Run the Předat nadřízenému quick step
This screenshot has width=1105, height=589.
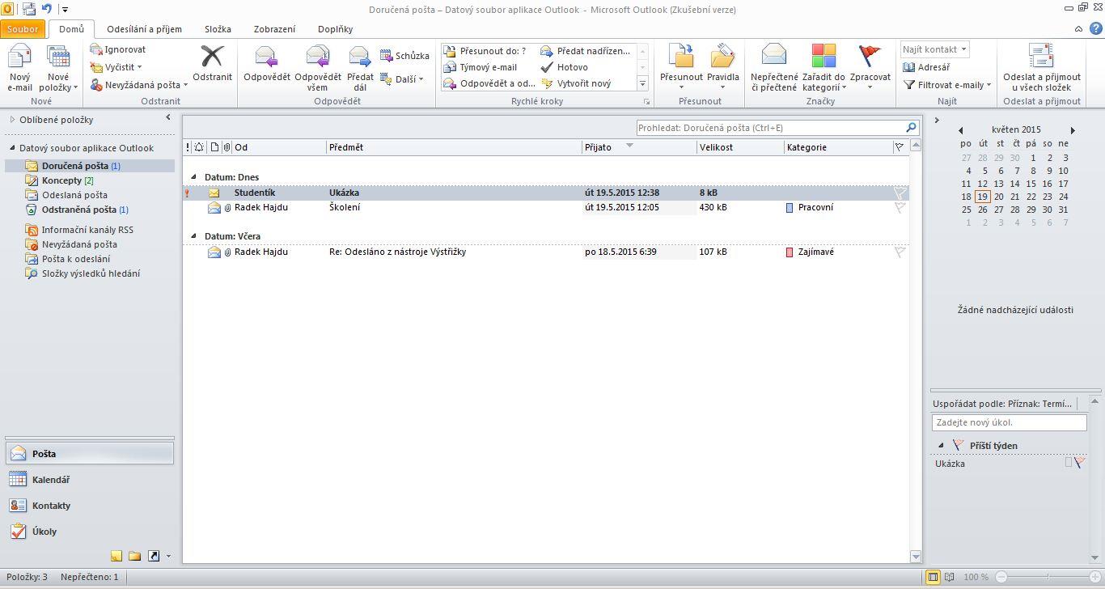coord(586,51)
